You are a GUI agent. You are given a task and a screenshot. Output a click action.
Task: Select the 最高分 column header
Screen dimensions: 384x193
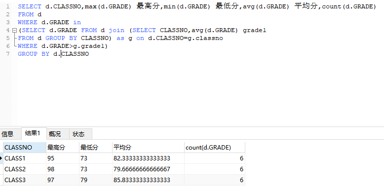pos(63,148)
